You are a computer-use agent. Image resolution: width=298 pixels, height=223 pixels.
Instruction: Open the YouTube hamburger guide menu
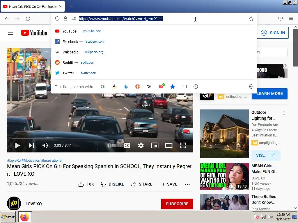pos(10,33)
